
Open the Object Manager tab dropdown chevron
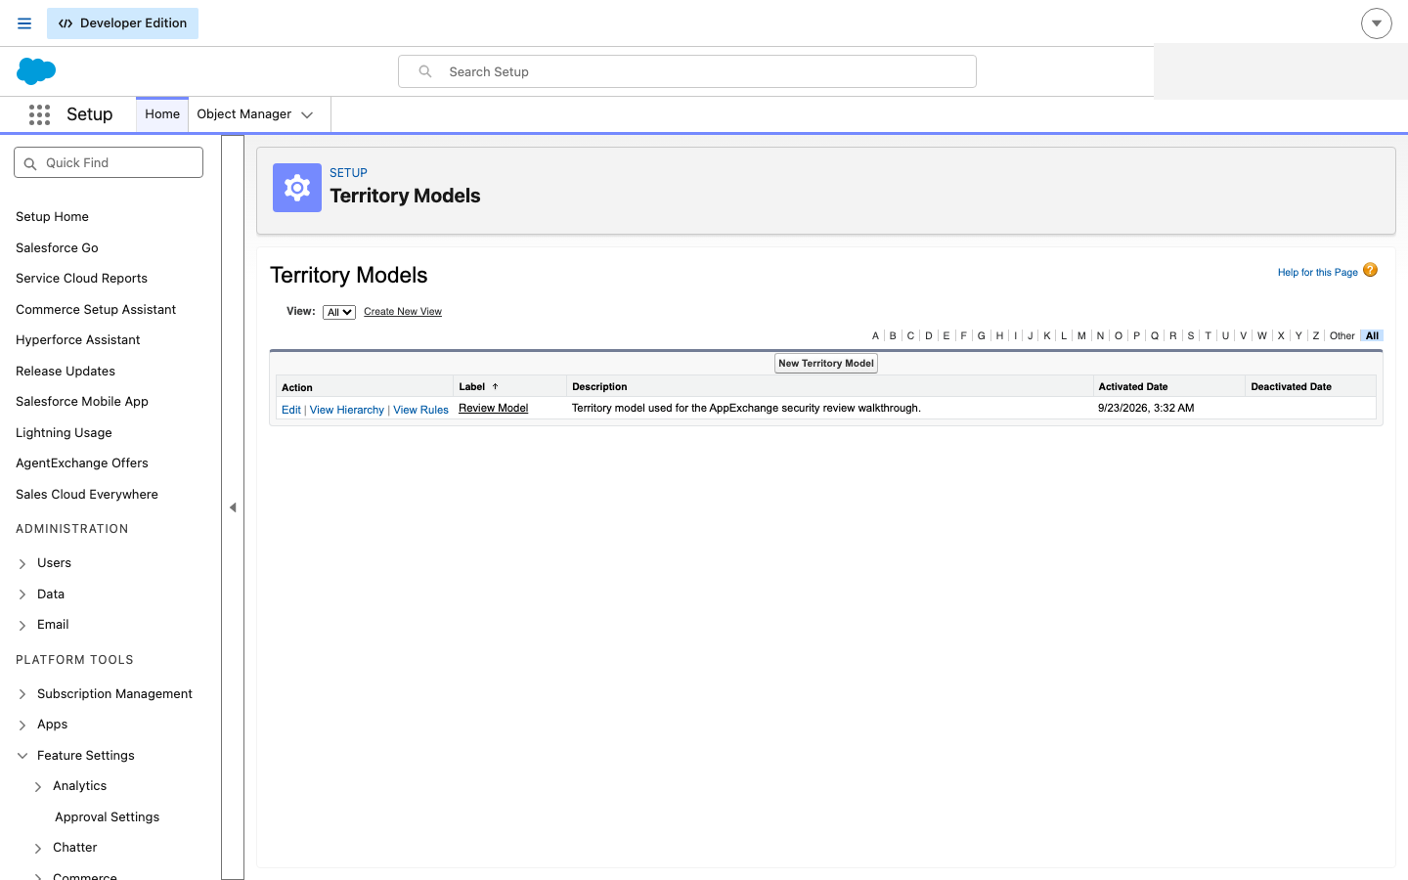[x=307, y=114]
